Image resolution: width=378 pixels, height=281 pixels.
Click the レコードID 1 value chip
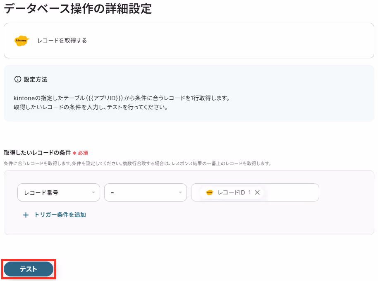[x=232, y=192]
